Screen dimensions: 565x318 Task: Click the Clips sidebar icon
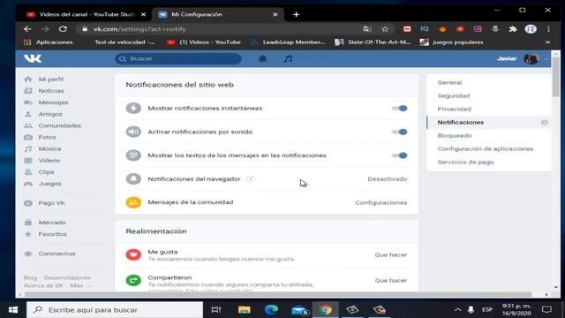[x=28, y=172]
